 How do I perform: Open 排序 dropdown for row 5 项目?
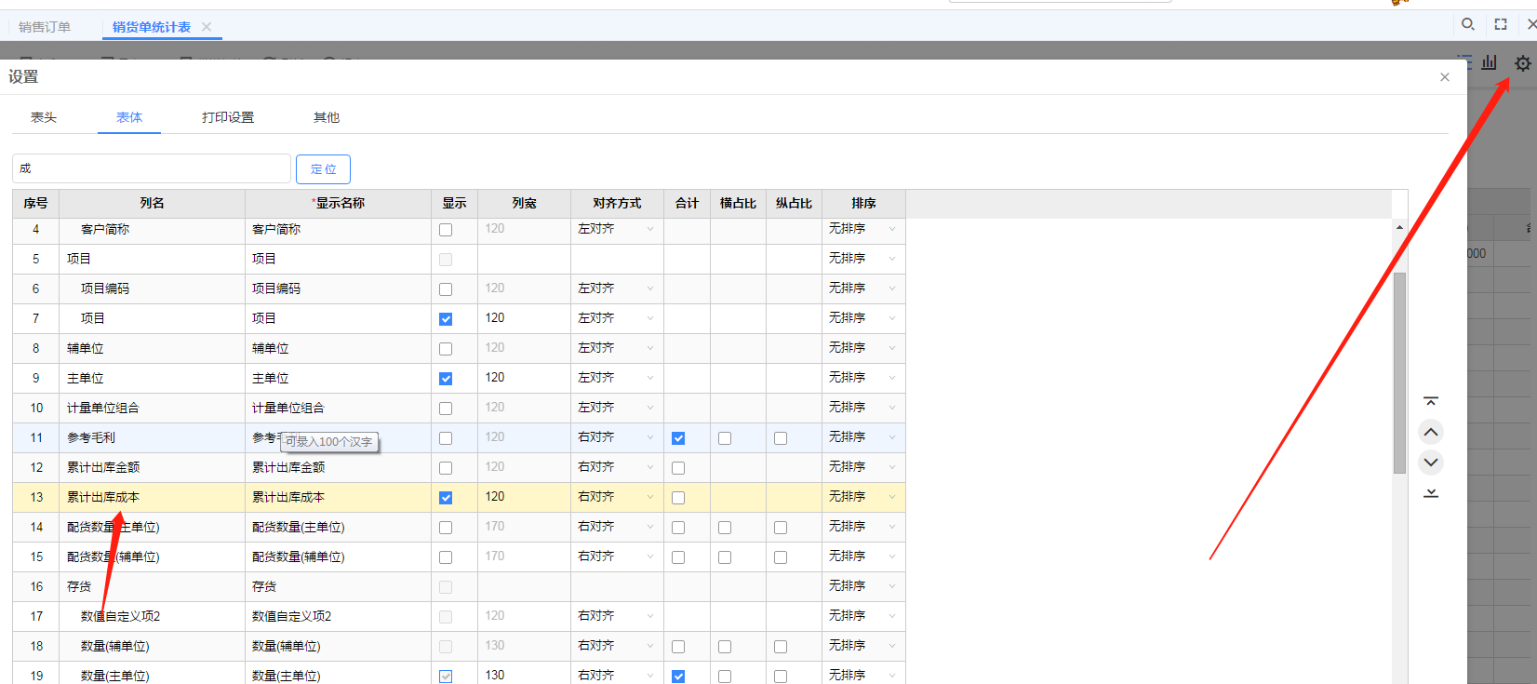[x=863, y=259]
